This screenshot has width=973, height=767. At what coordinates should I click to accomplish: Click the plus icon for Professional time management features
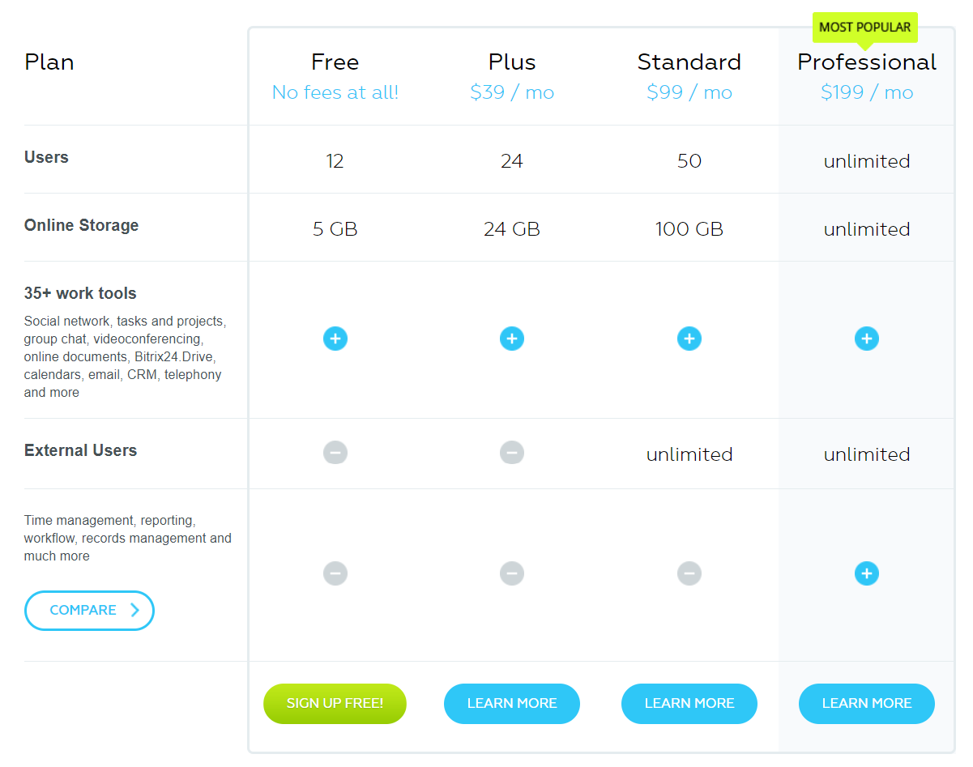[x=867, y=573]
